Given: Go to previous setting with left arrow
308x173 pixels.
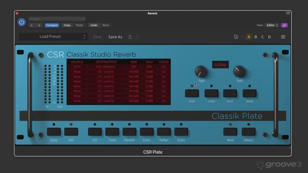Looking at the screenshot, I should [x=32, y=25].
